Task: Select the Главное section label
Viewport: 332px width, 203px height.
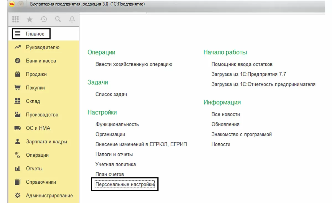Action: click(35, 34)
